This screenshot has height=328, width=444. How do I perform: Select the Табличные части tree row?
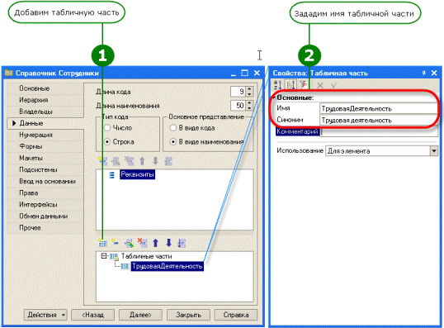click(146, 256)
